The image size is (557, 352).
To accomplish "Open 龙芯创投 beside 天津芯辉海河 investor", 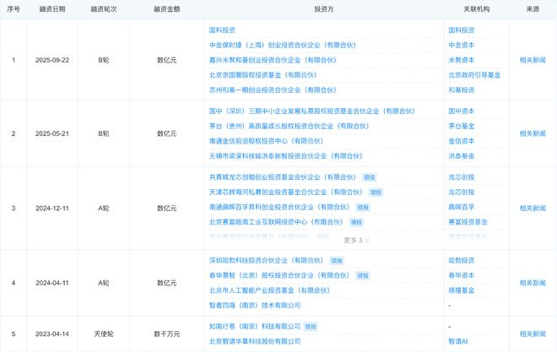I will 461,192.
